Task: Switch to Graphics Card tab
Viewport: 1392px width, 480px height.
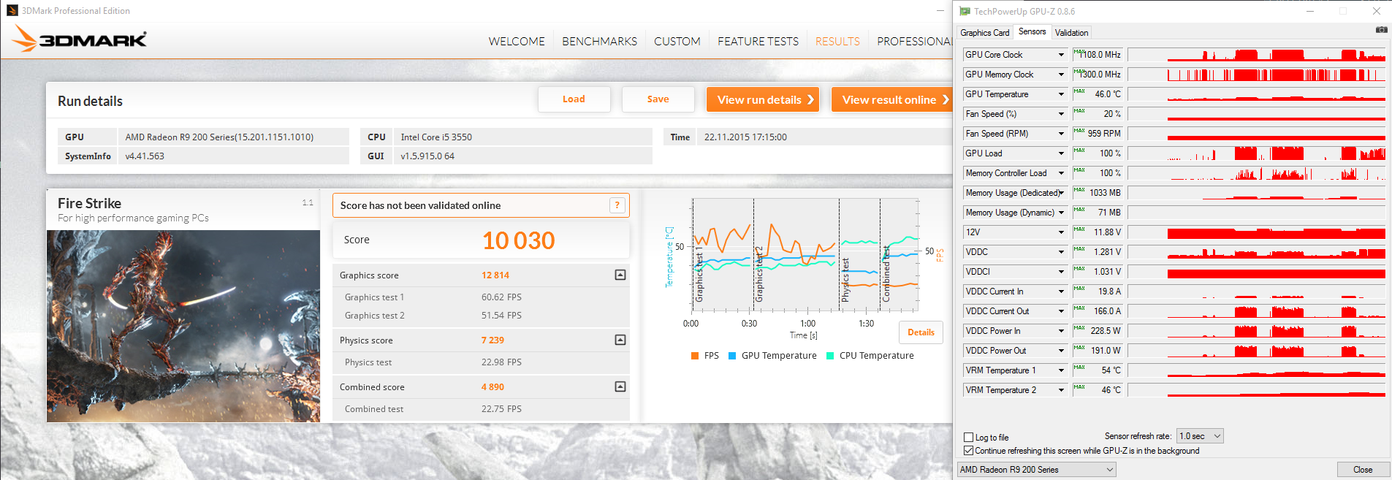Action: point(984,33)
